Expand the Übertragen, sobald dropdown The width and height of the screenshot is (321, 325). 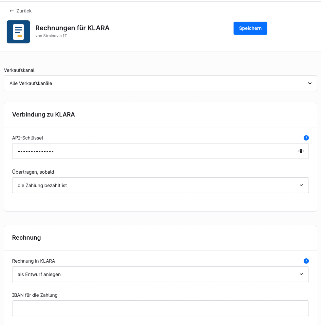(x=160, y=185)
